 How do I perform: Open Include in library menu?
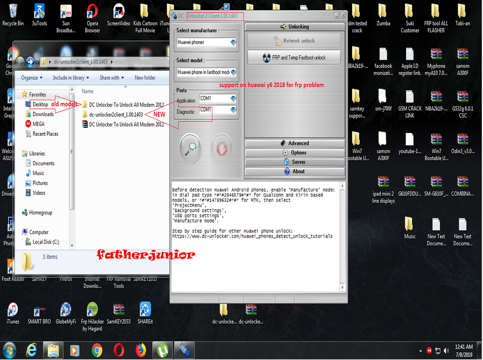(71, 78)
